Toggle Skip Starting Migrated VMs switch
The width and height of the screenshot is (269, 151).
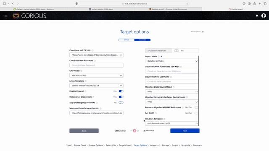[x=121, y=103]
